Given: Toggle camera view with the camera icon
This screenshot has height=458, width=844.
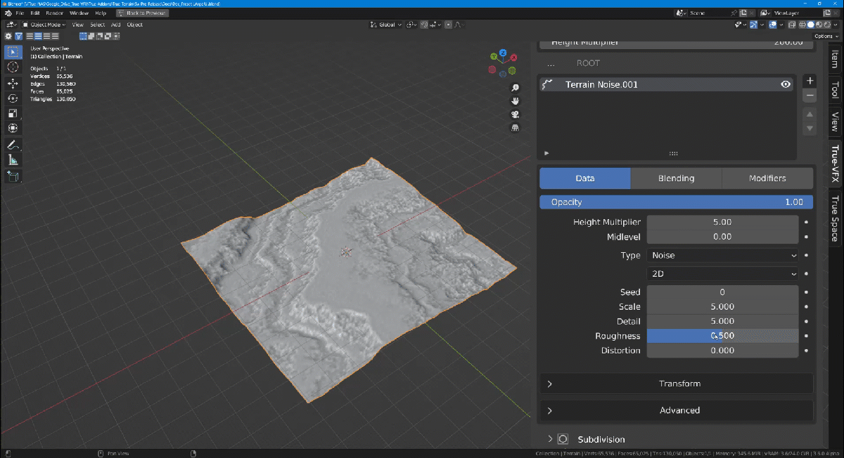Looking at the screenshot, I should tap(515, 115).
